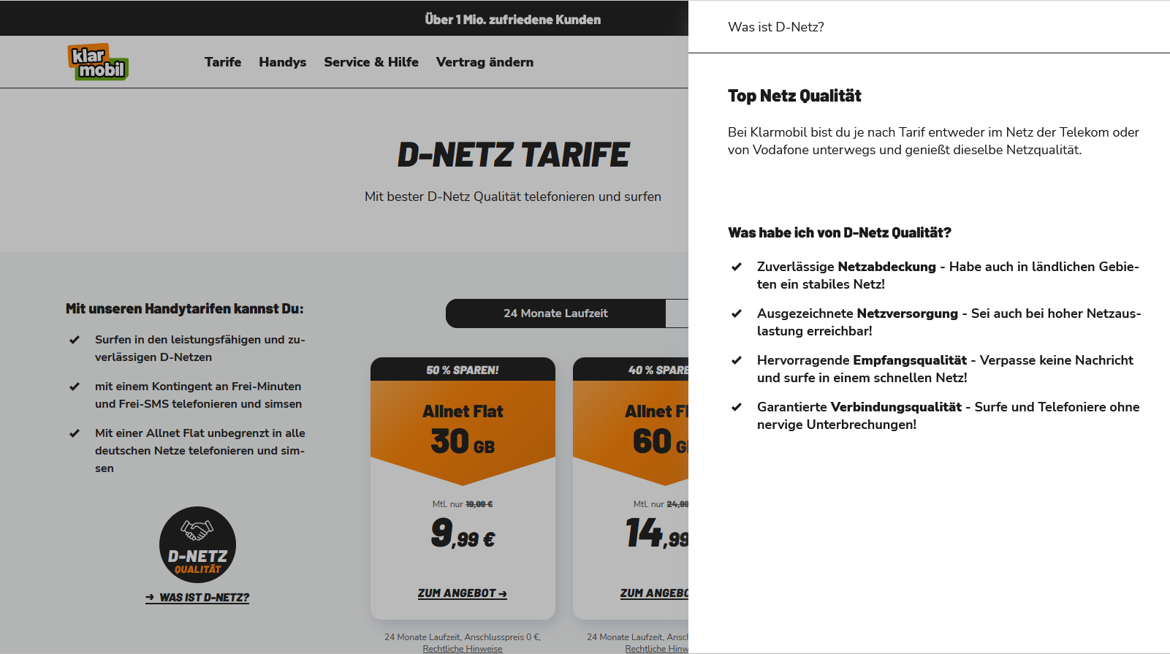Click the 'Was habe ich von D-Netz Qualität?' heading
Screen dimensions: 1170x654
click(840, 233)
